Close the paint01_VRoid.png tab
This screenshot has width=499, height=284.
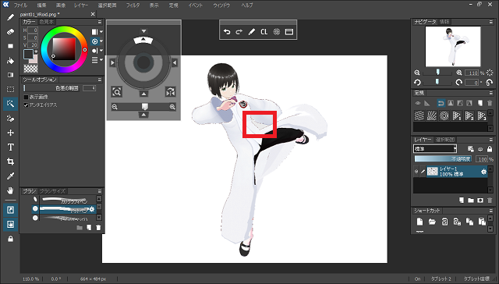(93, 14)
